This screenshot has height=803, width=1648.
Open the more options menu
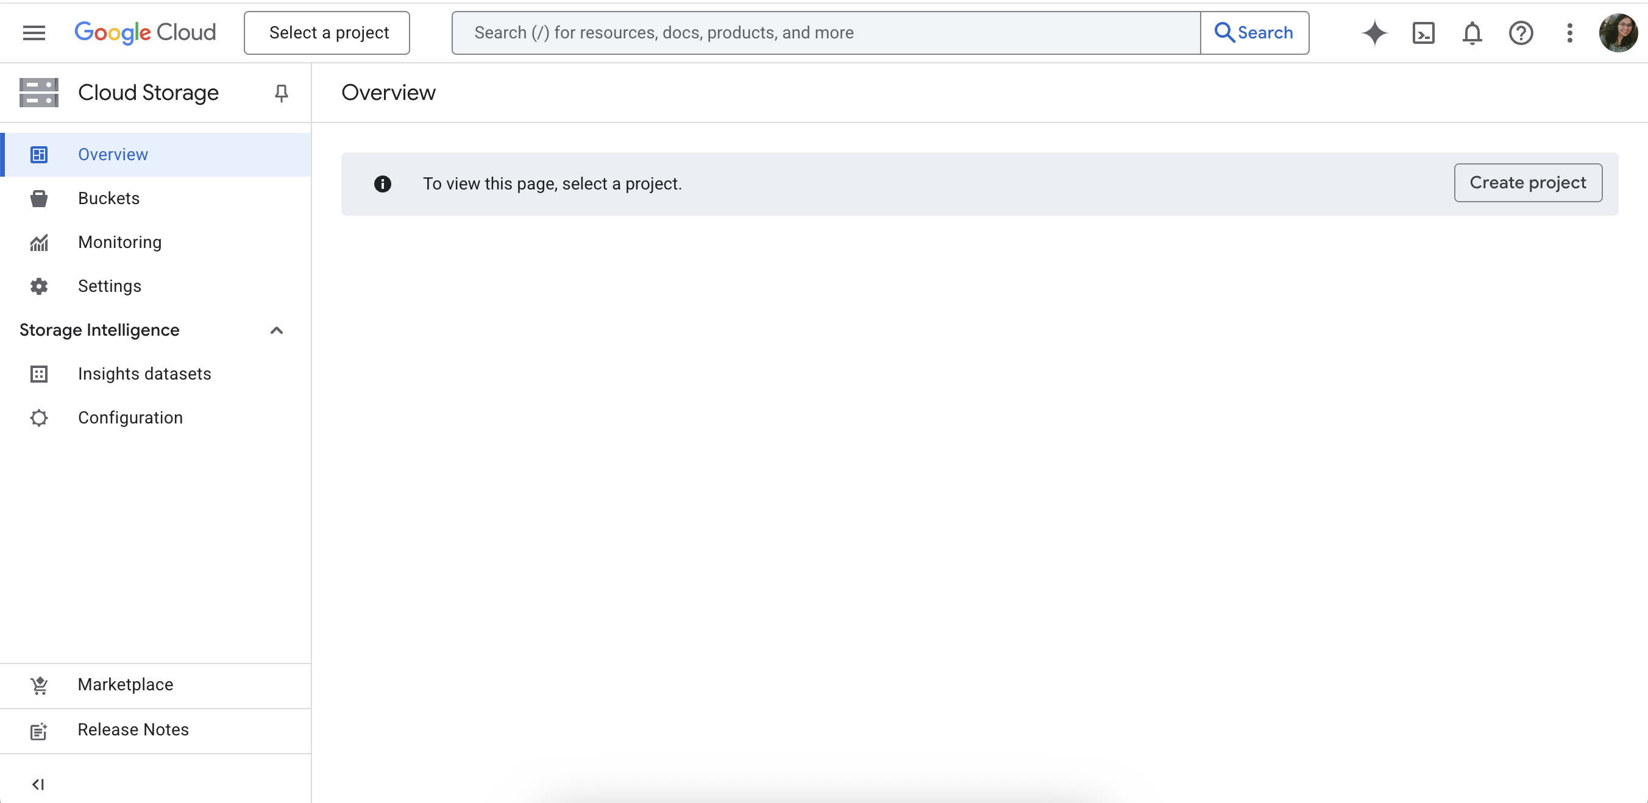pos(1570,33)
